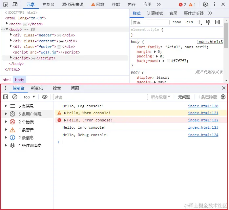The width and height of the screenshot is (229, 210).
Task: Expand the content div ellipsis badge
Action: pos(61,41)
